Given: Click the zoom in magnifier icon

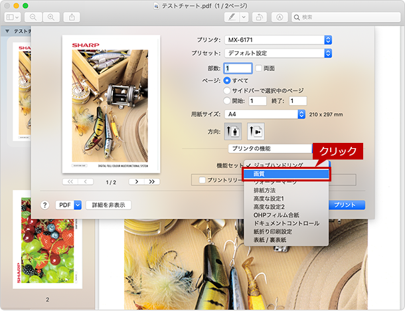Looking at the screenshot, I should tap(51, 17).
